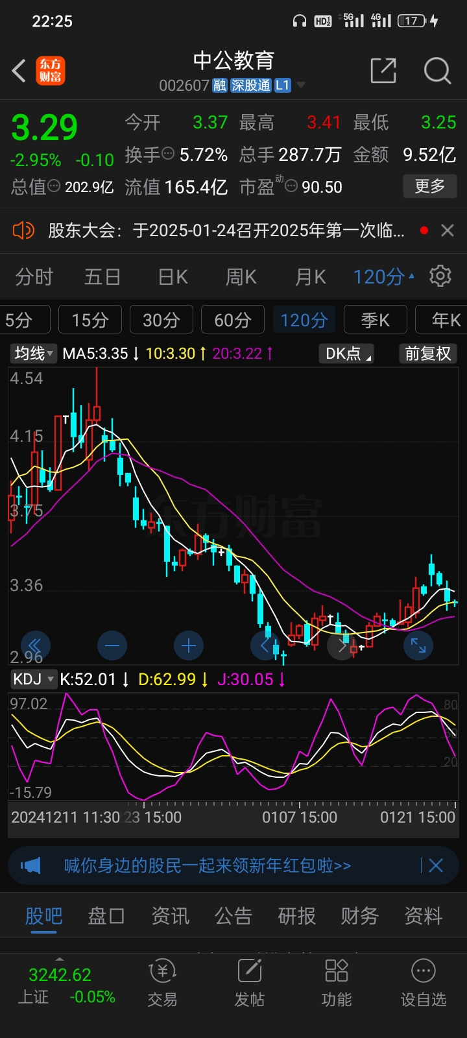Tap the back arrow icon
467x1038 pixels.
(19, 71)
